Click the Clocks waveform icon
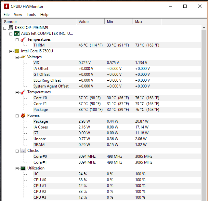The image size is (208, 201). point(23,151)
